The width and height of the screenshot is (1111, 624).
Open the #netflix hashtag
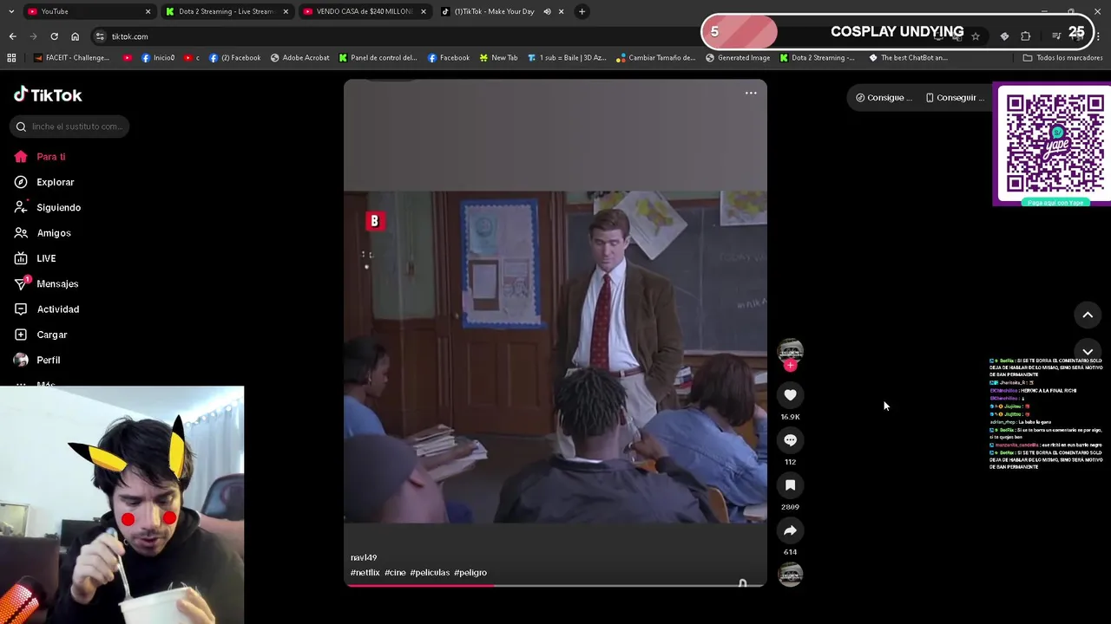click(x=365, y=573)
